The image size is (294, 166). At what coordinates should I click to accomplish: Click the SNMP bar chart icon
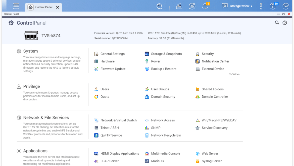147,128
